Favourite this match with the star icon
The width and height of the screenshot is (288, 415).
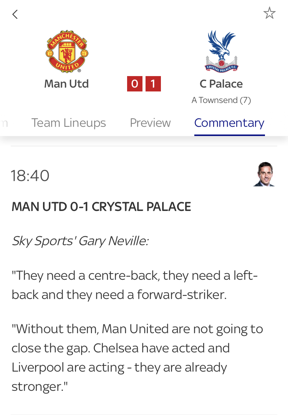point(269,13)
